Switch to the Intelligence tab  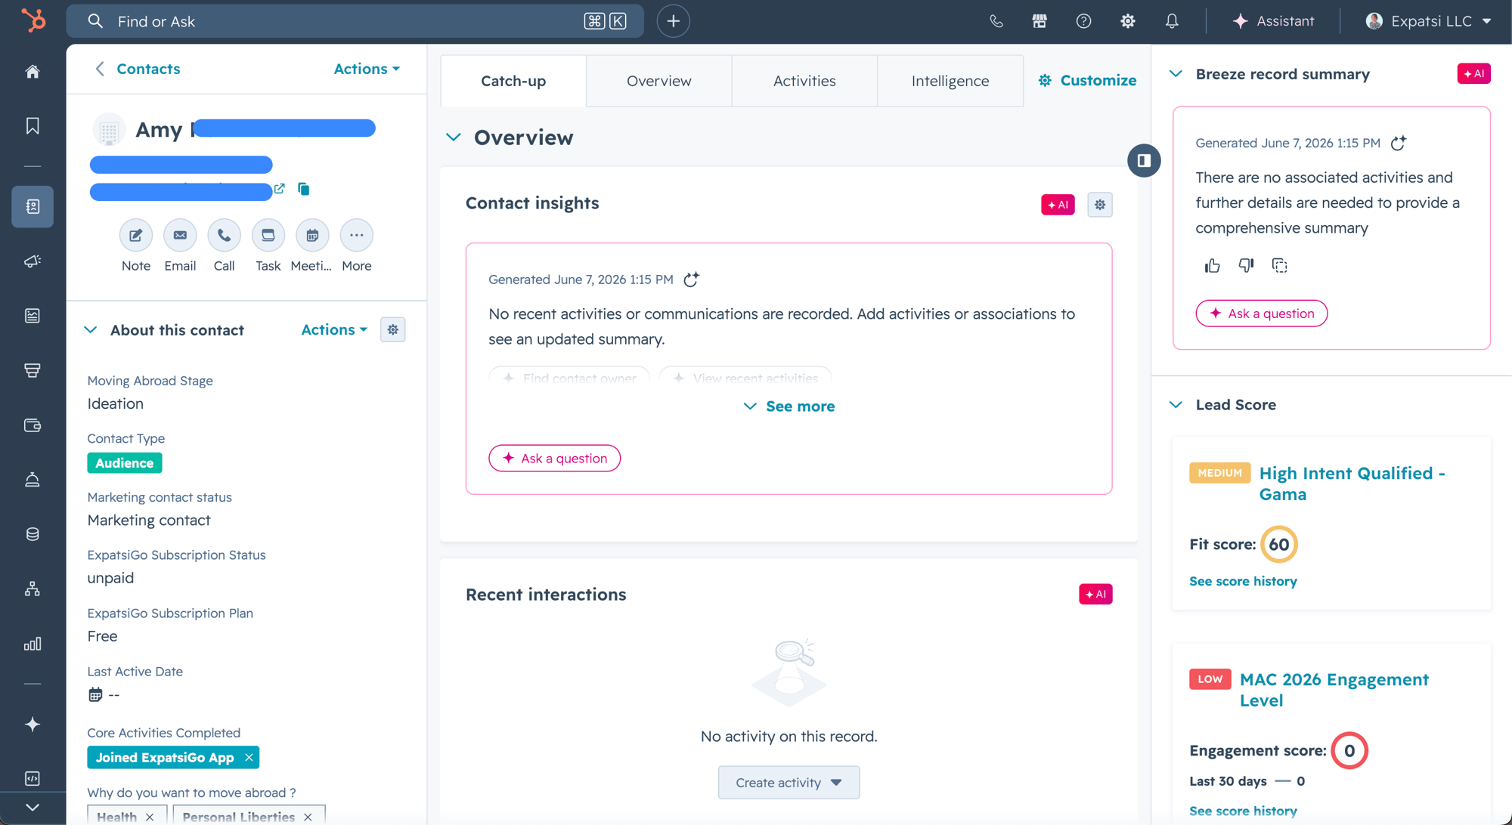tap(950, 81)
